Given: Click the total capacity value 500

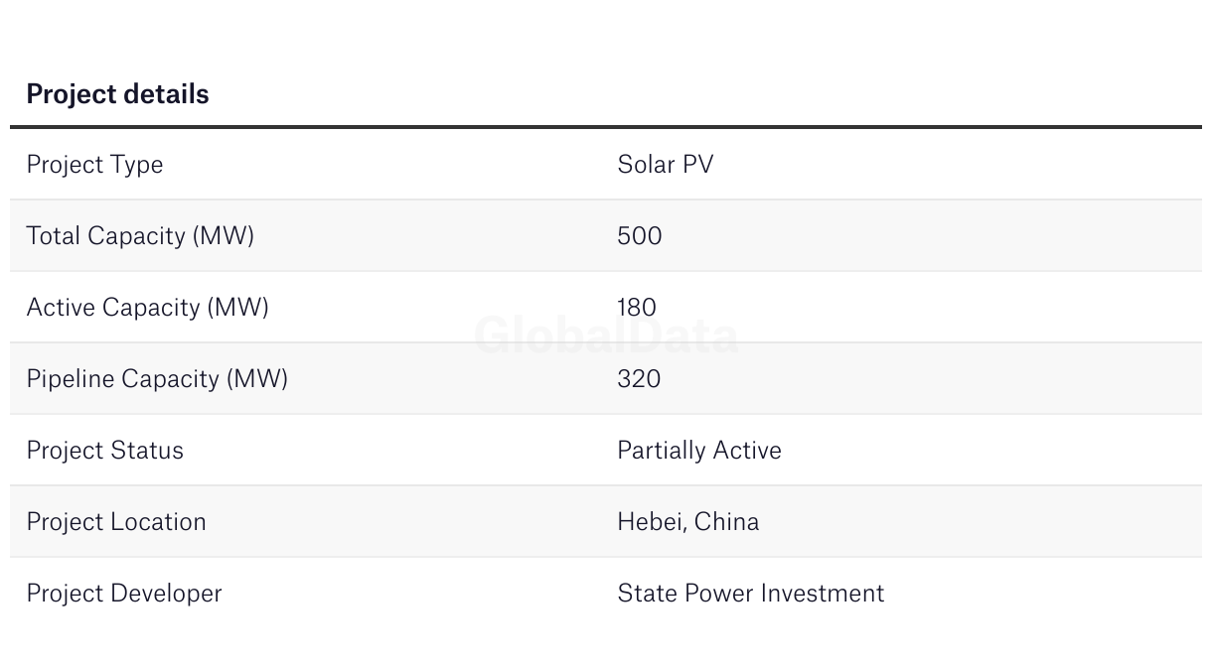Looking at the screenshot, I should 639,236.
